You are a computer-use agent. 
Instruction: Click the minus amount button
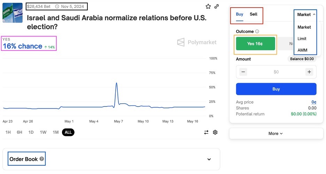point(243,72)
